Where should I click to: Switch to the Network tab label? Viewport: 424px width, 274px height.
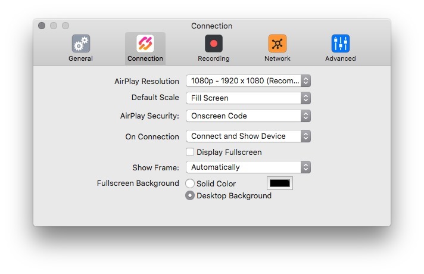(278, 58)
